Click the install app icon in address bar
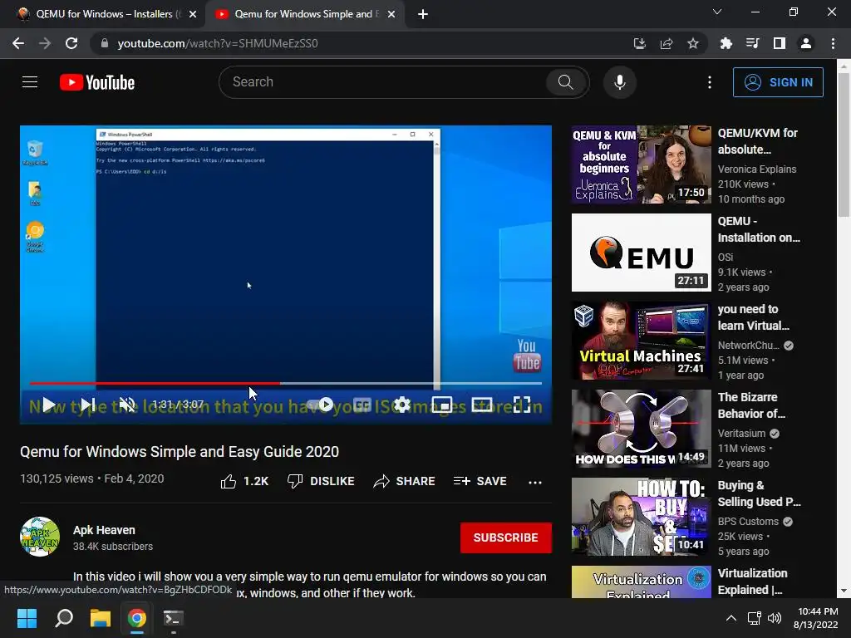Image resolution: width=851 pixels, height=638 pixels. [639, 43]
